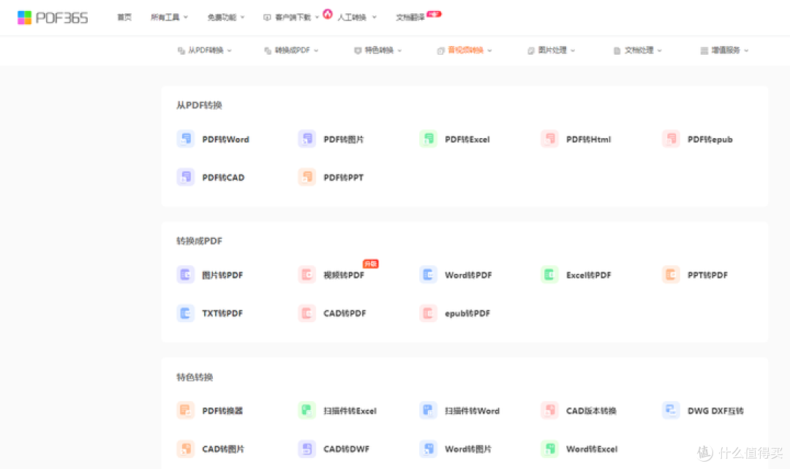This screenshot has height=469, width=790.
Task: Open the PDF转Excel tool icon
Action: tap(428, 139)
